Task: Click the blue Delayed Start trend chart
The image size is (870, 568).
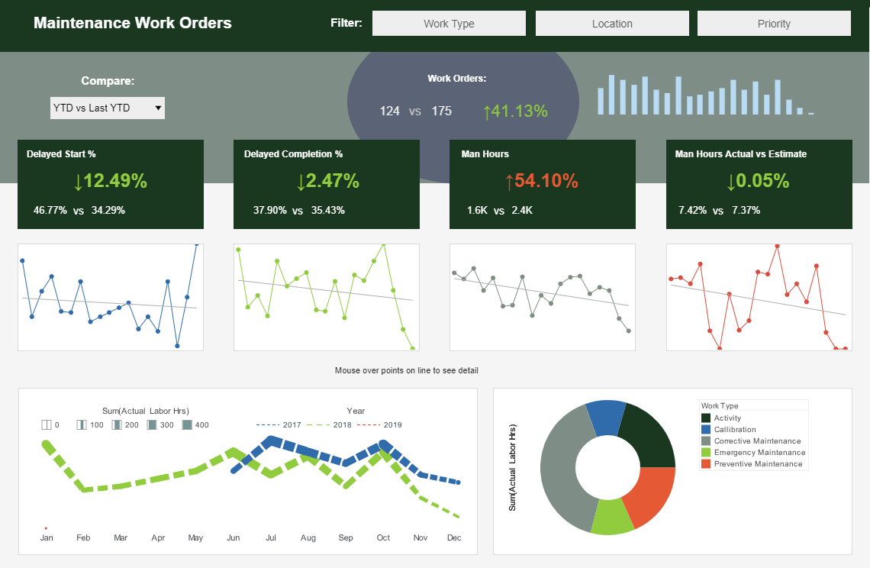Action: 111,297
